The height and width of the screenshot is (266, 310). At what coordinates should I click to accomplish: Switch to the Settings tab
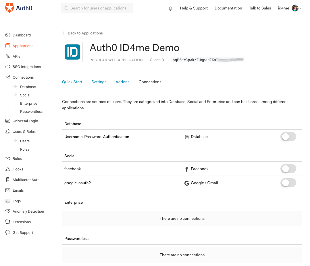point(99,82)
